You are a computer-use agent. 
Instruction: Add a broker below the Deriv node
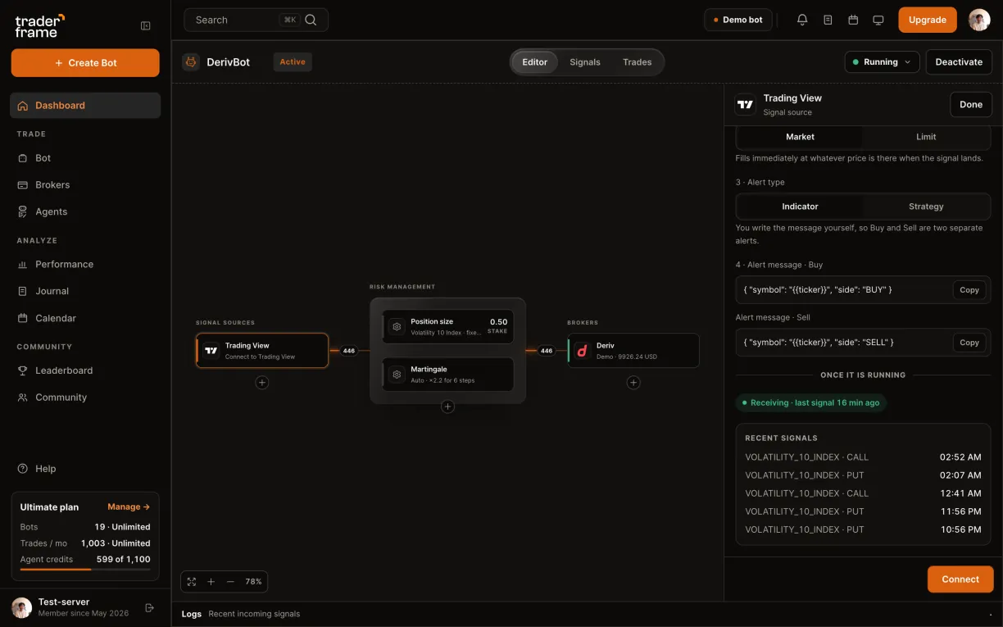pyautogui.click(x=633, y=382)
